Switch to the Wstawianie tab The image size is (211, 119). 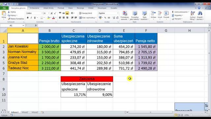coord(34,8)
